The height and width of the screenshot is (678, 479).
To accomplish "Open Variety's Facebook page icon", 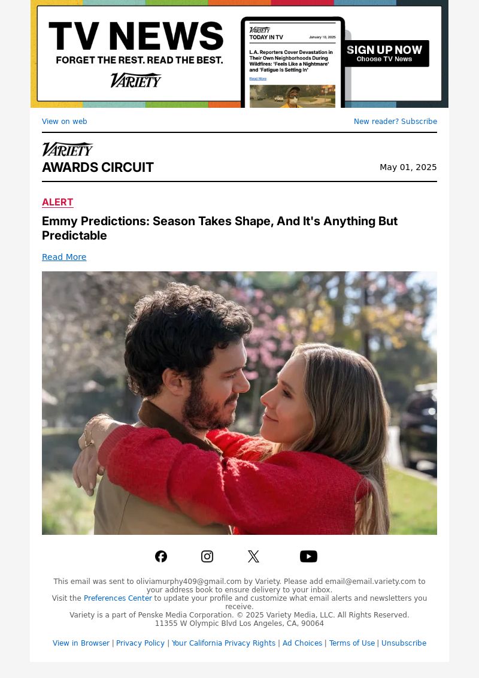I will (x=161, y=556).
